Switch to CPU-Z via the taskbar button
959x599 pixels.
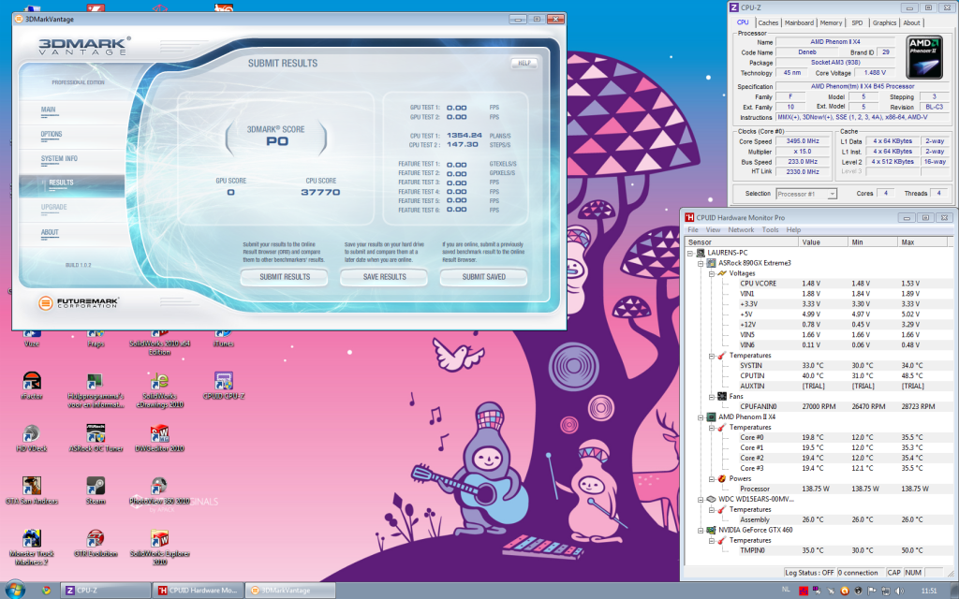106,591
